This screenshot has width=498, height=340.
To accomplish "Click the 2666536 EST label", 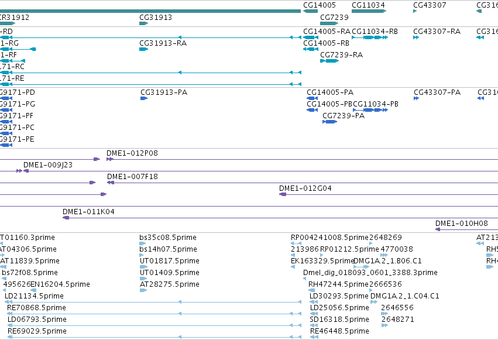I will [386, 284].
